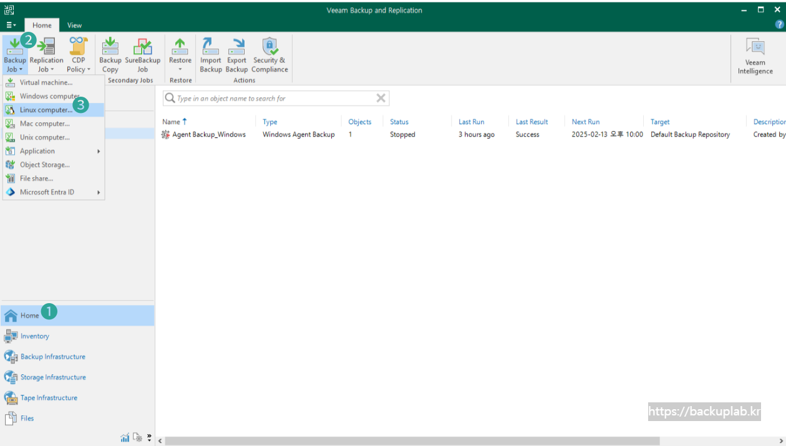Choose Mac computer... menu entry
This screenshot has height=446, width=786.
pyautogui.click(x=54, y=124)
